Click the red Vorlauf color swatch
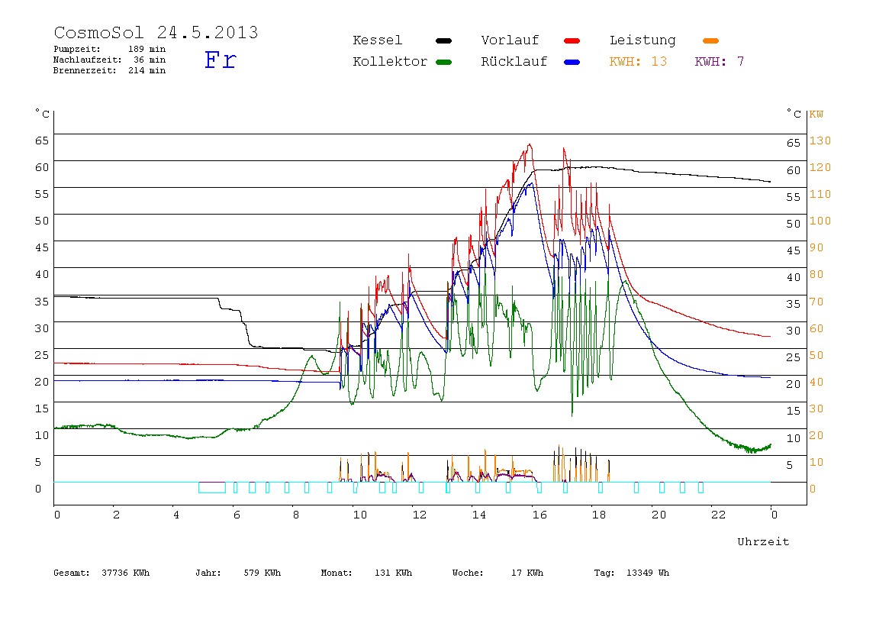The width and height of the screenshot is (876, 620). pyautogui.click(x=572, y=40)
